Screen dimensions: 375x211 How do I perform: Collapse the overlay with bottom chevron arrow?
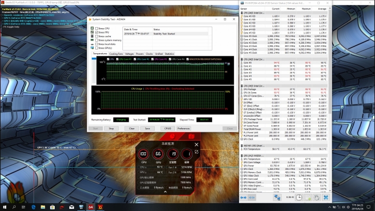[x=165, y=192]
